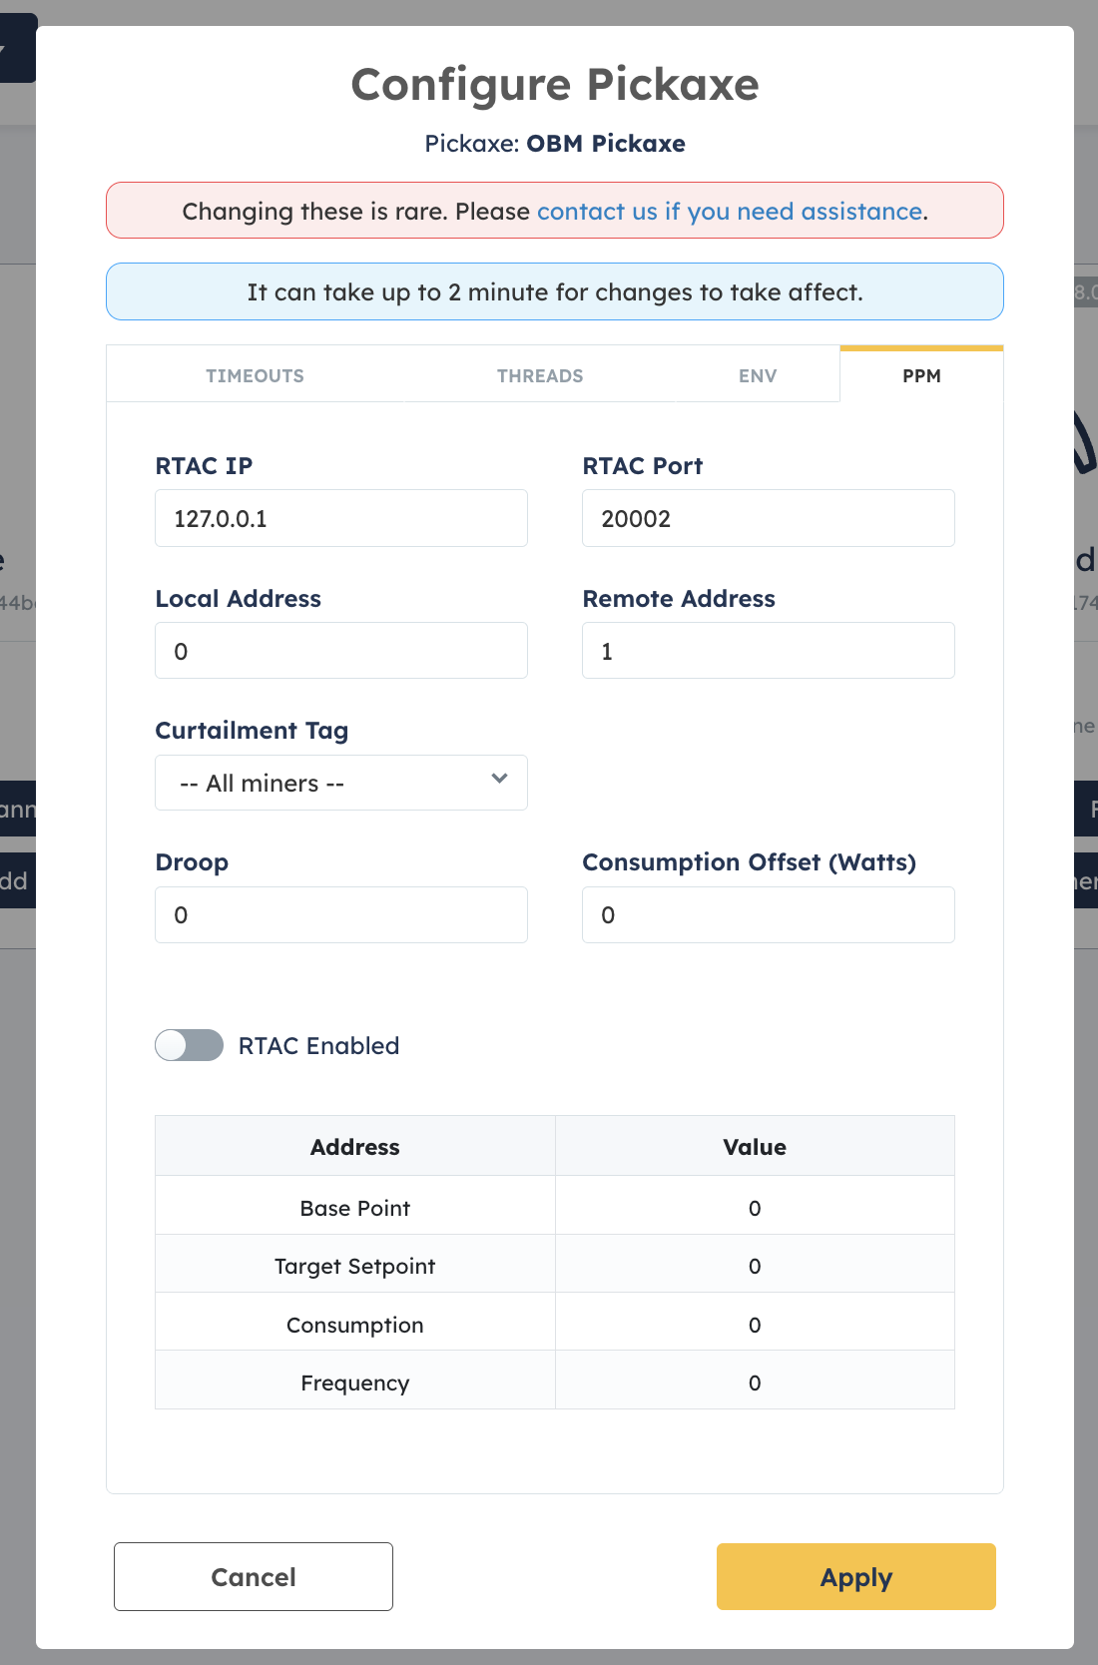Select the PPM tab
The width and height of the screenshot is (1098, 1665).
921,375
